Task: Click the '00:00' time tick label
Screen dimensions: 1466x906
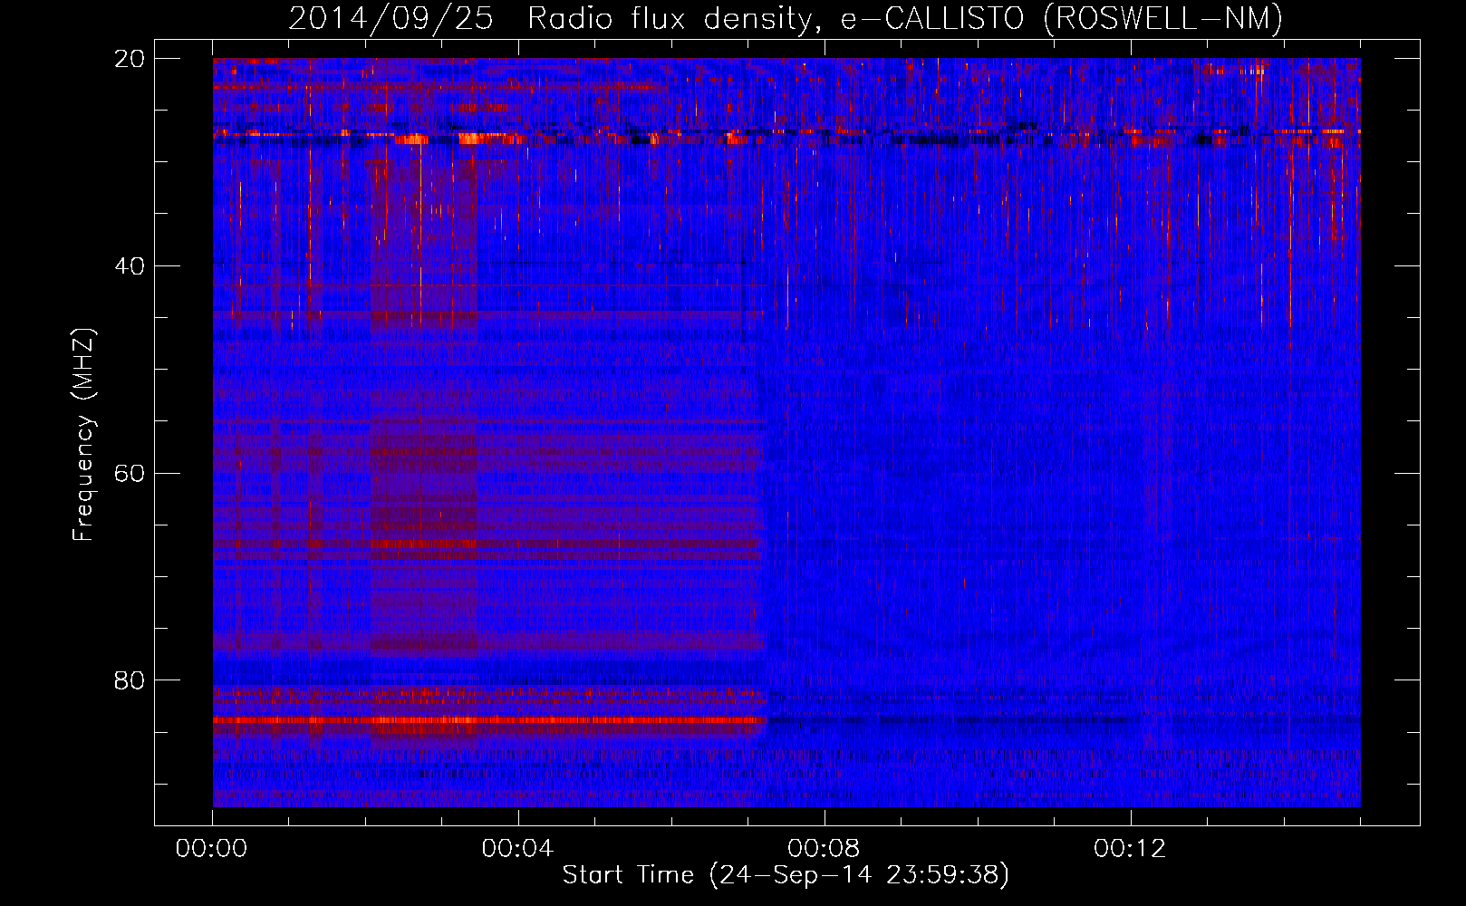Action: click(x=212, y=849)
